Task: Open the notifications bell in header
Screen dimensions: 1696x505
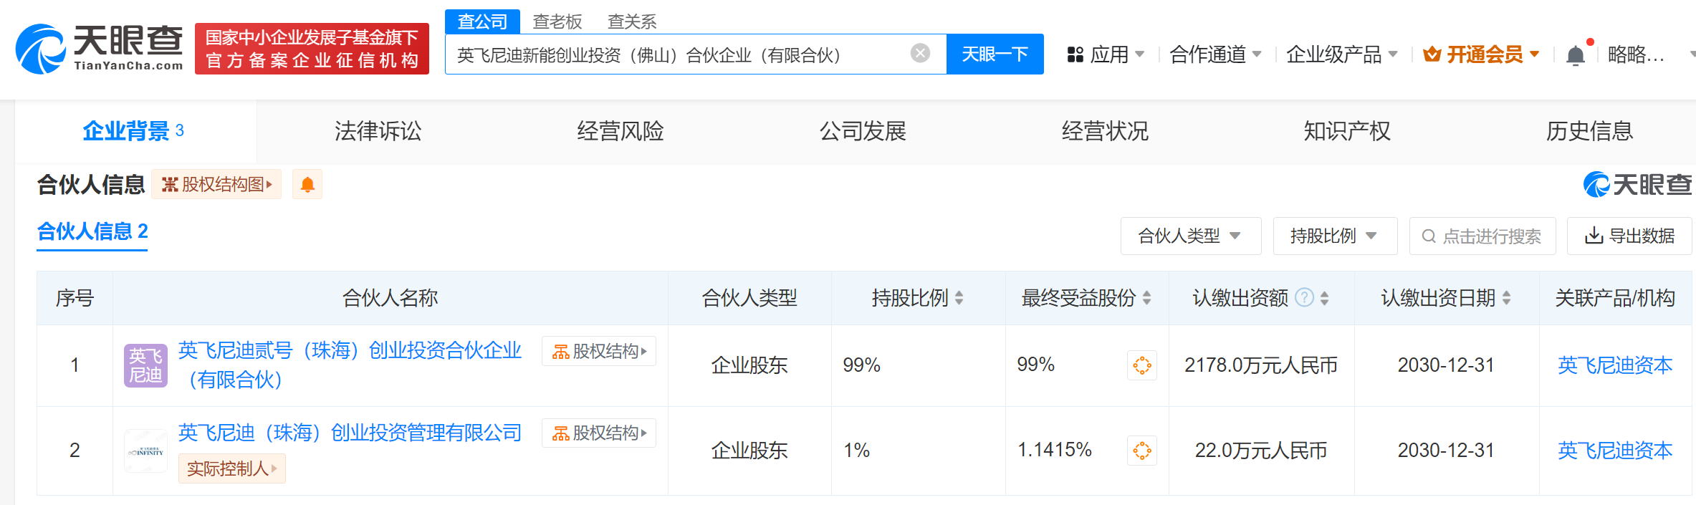Action: (x=1575, y=55)
